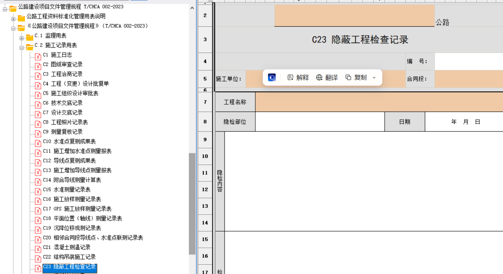Image resolution: width=503 pixels, height=274 pixels.
Task: Click the blue assistant logo in popup toolbar
Action: click(x=272, y=77)
